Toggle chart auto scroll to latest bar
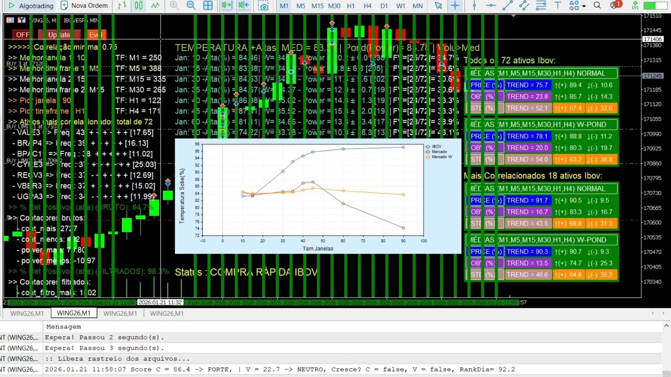The height and width of the screenshot is (377, 671). click(226, 6)
